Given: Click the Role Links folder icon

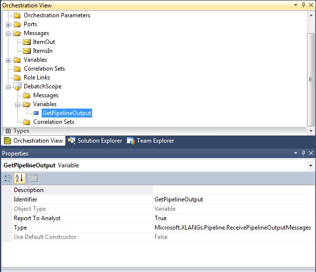Looking at the screenshot, I should click(17, 78).
